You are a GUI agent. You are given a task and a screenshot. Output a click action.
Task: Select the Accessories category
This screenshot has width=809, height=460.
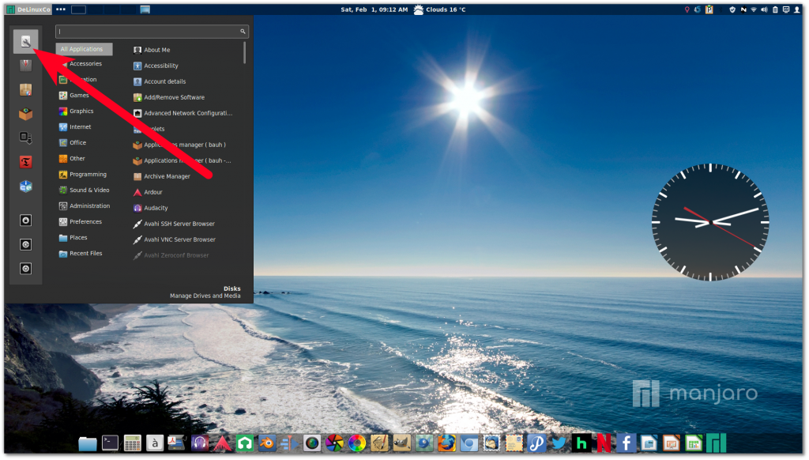click(x=84, y=63)
